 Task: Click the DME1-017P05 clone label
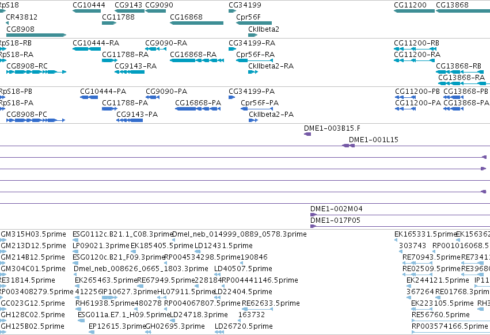(335, 220)
